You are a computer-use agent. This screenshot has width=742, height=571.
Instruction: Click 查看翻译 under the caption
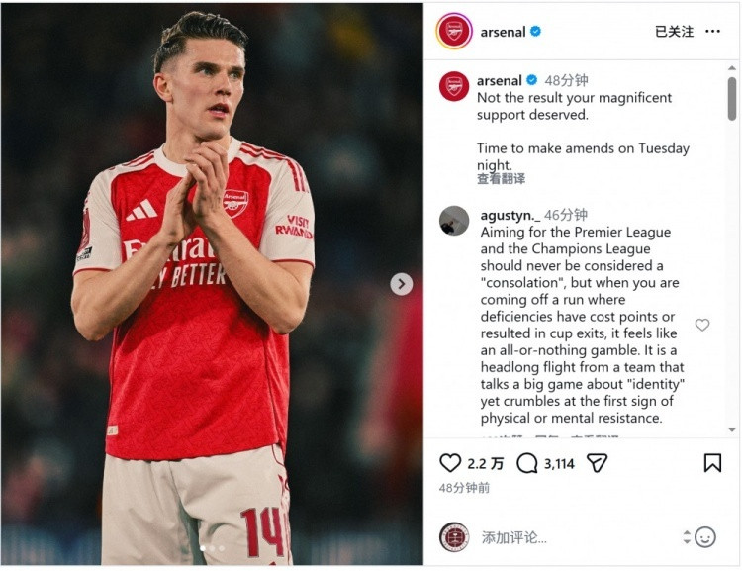[501, 179]
